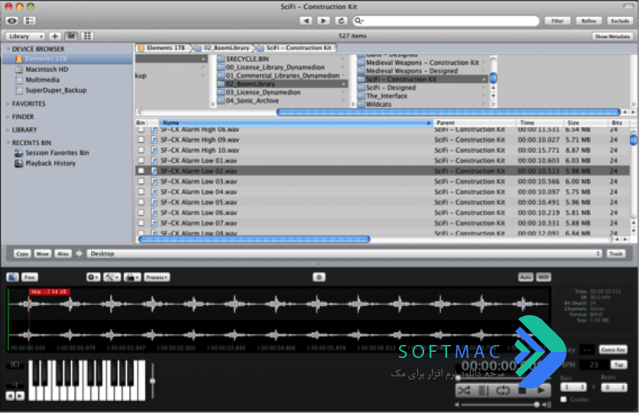The image size is (639, 413).
Task: Check bin box for SF-CK Alarm Low 01.wav
Action: point(141,161)
